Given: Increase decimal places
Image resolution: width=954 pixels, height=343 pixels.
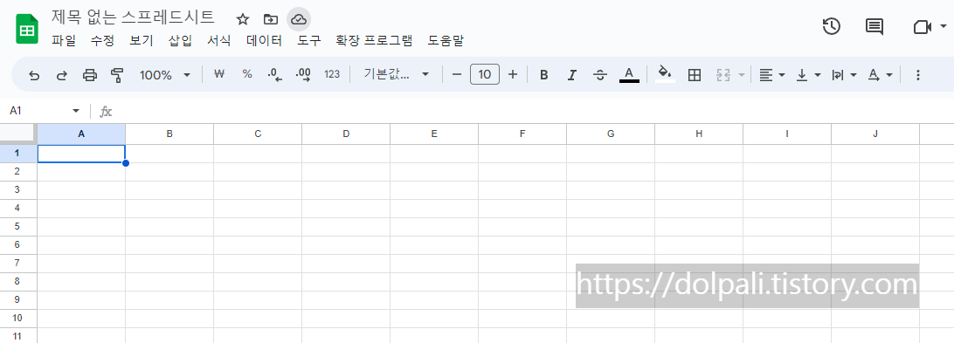Looking at the screenshot, I should (303, 75).
